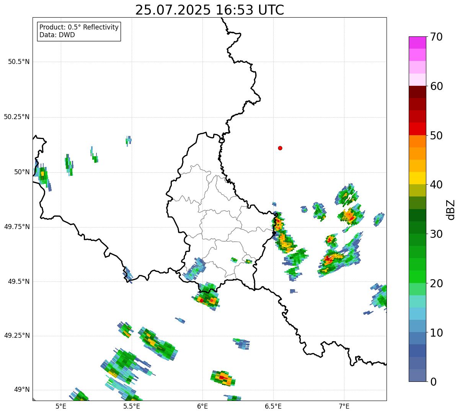Pick the yellow swatch just above 40 dBZ
Viewport: 460px width, 414px height.
pos(418,178)
